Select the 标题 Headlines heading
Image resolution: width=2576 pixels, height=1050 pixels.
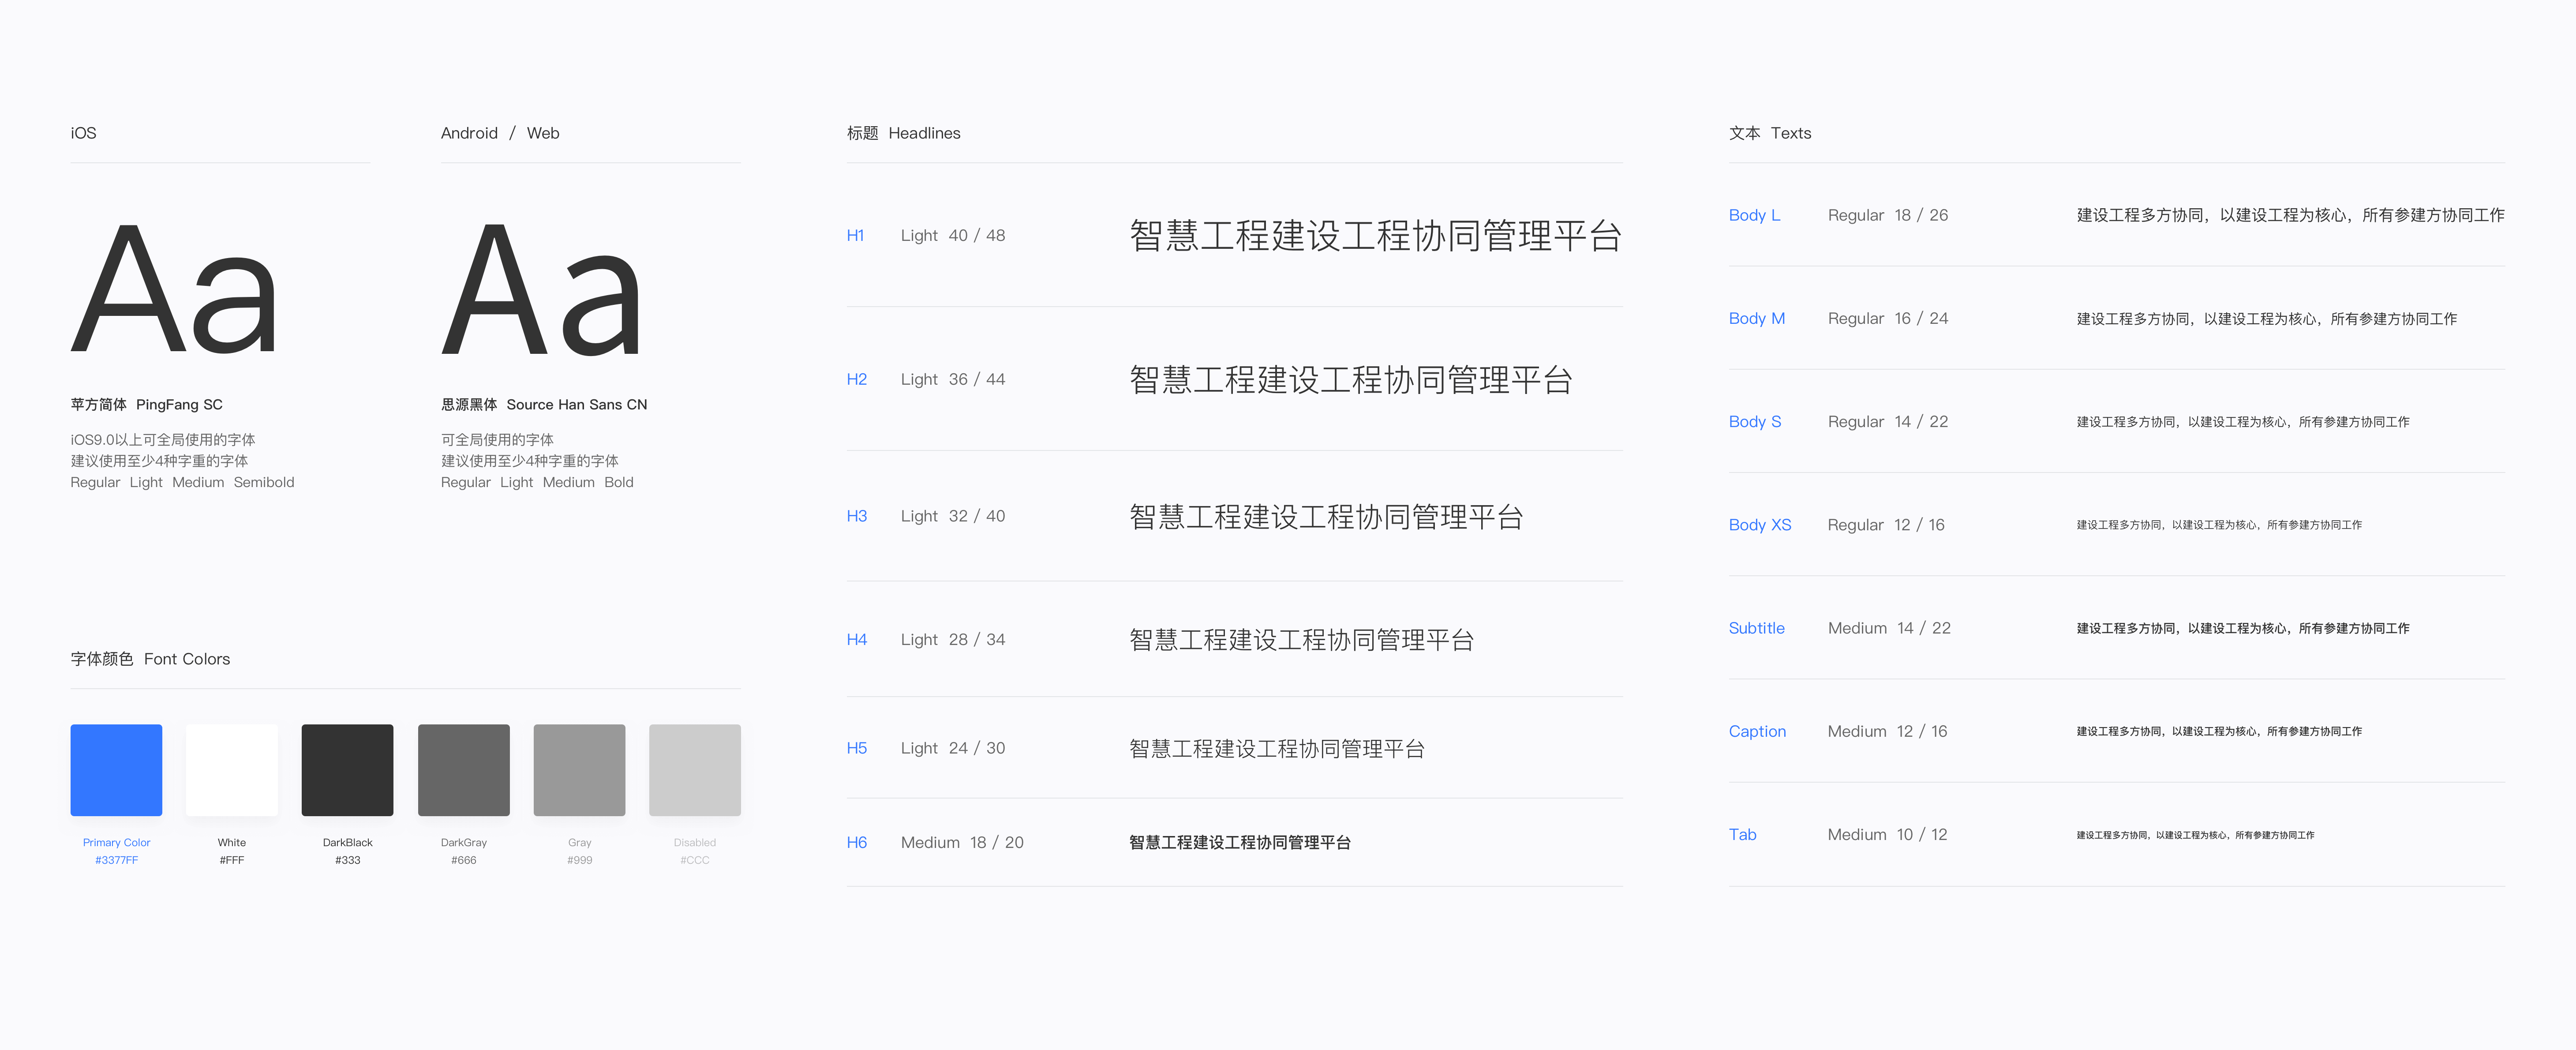[x=903, y=133]
